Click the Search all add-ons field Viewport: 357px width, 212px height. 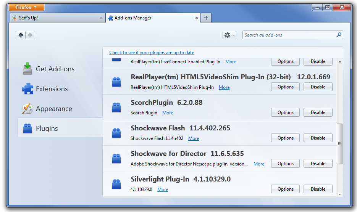click(x=289, y=35)
